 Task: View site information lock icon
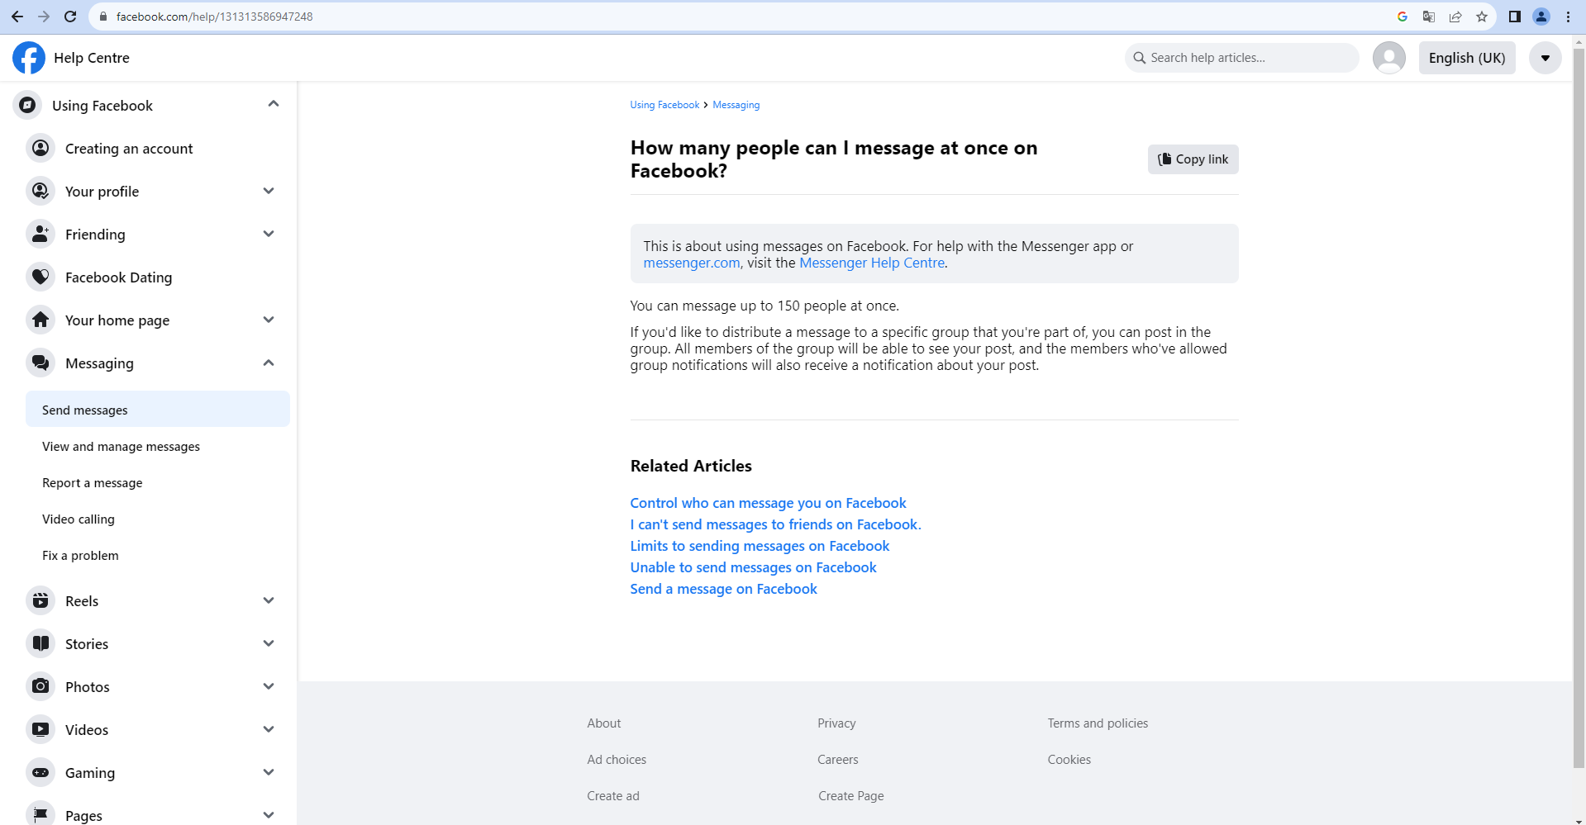tap(103, 17)
